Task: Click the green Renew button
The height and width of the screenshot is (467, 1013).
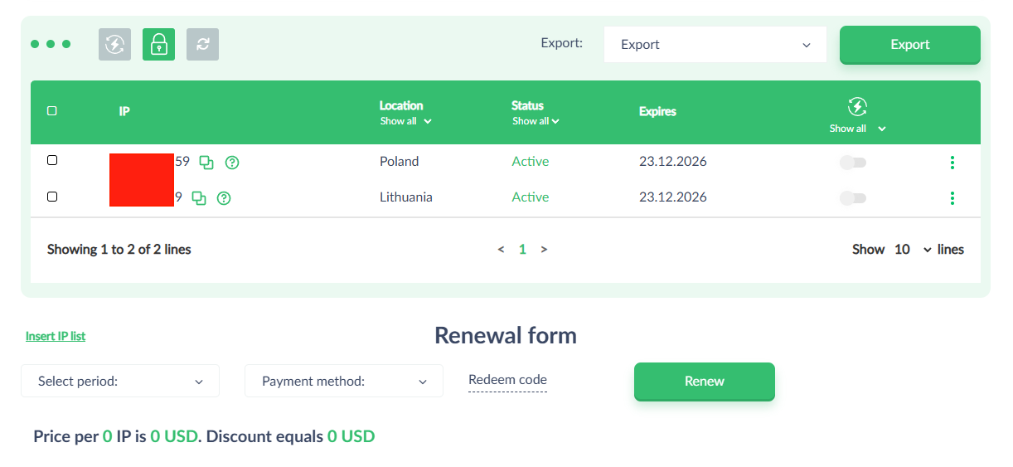Action: pos(704,382)
